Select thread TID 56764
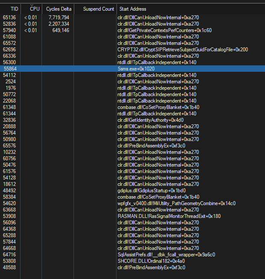This screenshot has height=279, width=265. 132,133
